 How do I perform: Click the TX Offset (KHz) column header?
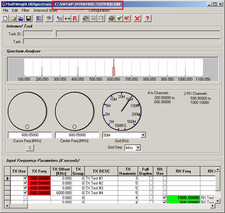pos(61,171)
